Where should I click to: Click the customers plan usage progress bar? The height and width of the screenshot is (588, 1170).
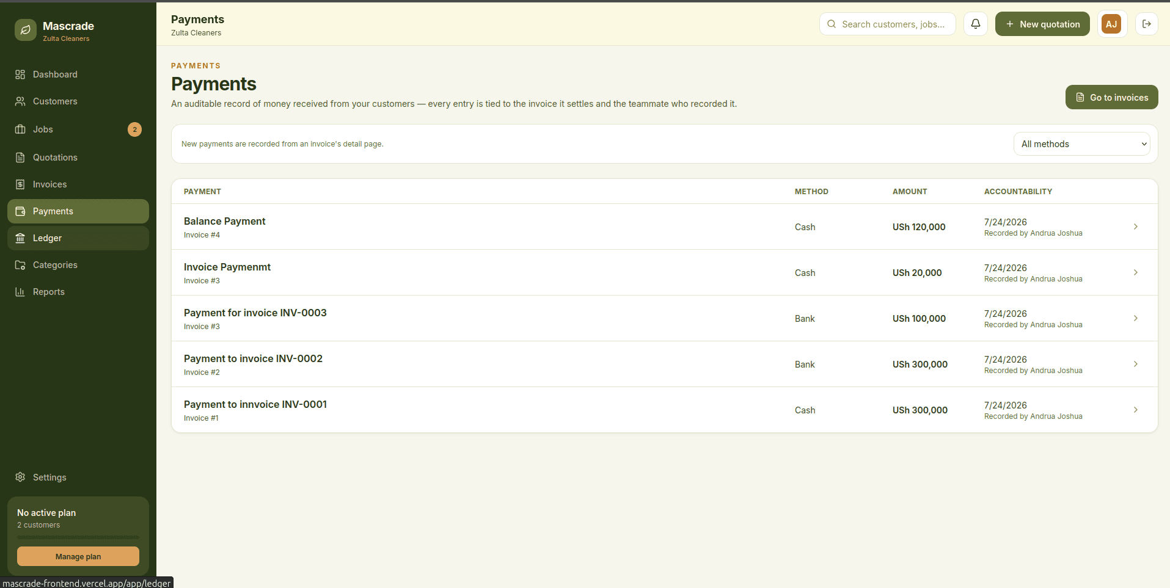(x=78, y=537)
